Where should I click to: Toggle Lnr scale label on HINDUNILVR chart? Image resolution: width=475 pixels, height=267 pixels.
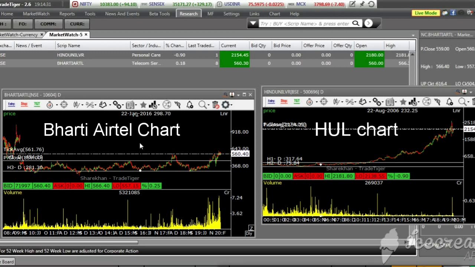tap(456, 111)
